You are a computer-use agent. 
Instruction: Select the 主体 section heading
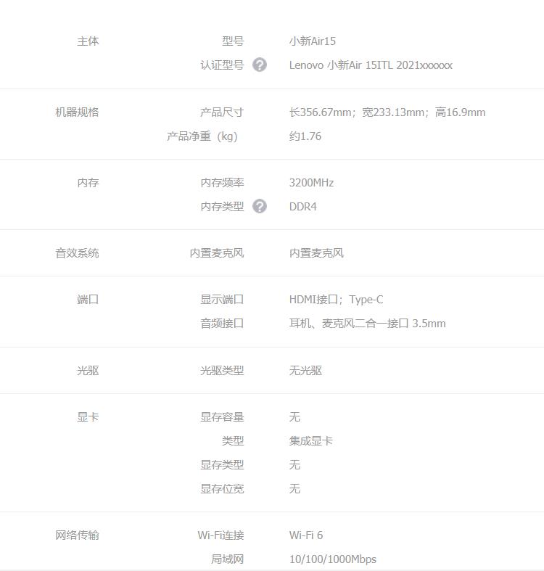88,41
